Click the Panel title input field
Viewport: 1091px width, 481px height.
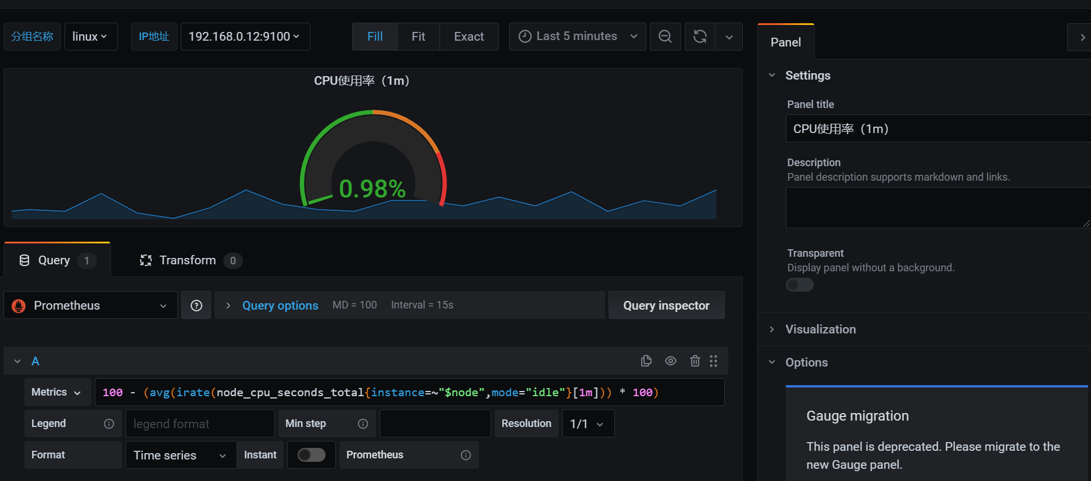tap(938, 128)
